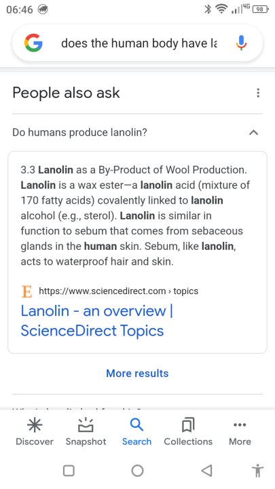The image size is (275, 489).
Task: Tap the ScienceDirect Elsevier favicon
Action: (26, 291)
